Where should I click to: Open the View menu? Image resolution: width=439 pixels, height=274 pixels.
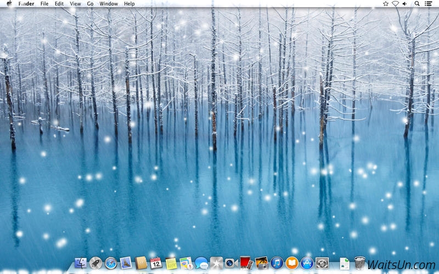[75, 4]
